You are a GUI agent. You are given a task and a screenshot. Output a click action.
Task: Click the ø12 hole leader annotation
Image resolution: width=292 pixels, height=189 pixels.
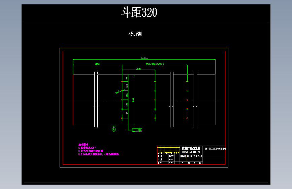[x=117, y=92]
